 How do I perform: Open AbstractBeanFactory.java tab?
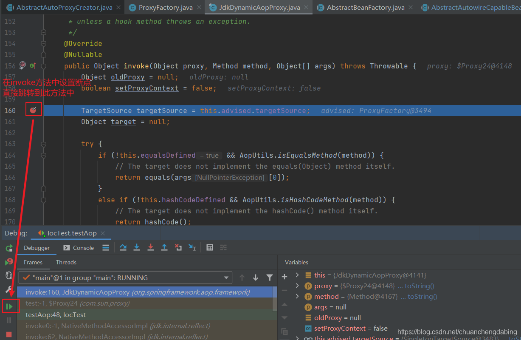[365, 7]
